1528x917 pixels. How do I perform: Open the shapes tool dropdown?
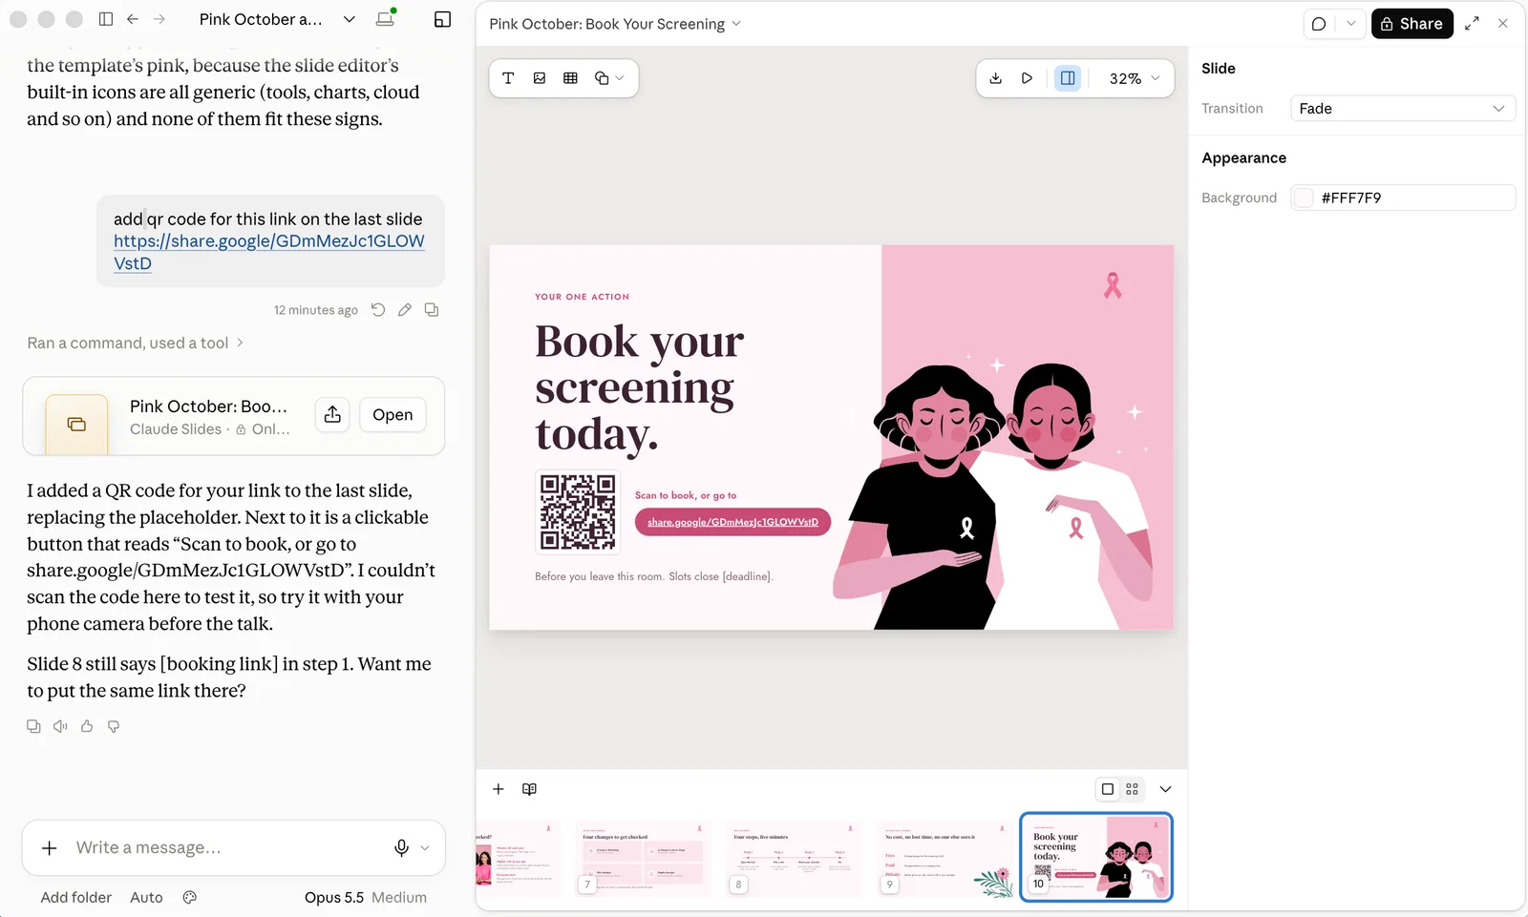[609, 78]
